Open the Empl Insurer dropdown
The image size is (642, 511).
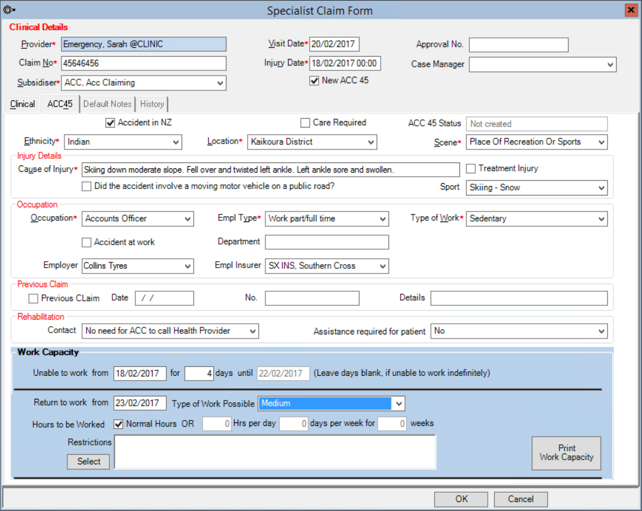pos(382,266)
